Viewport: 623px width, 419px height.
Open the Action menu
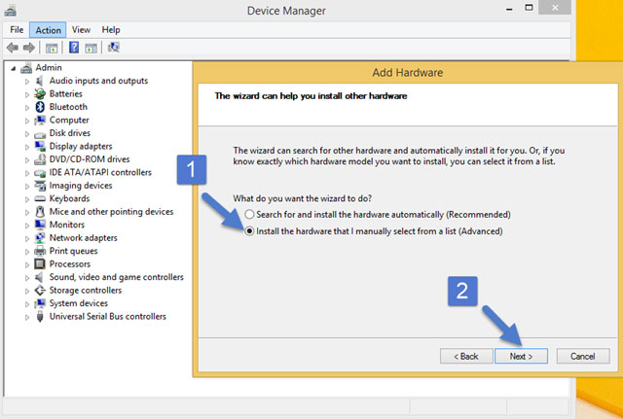coord(48,30)
